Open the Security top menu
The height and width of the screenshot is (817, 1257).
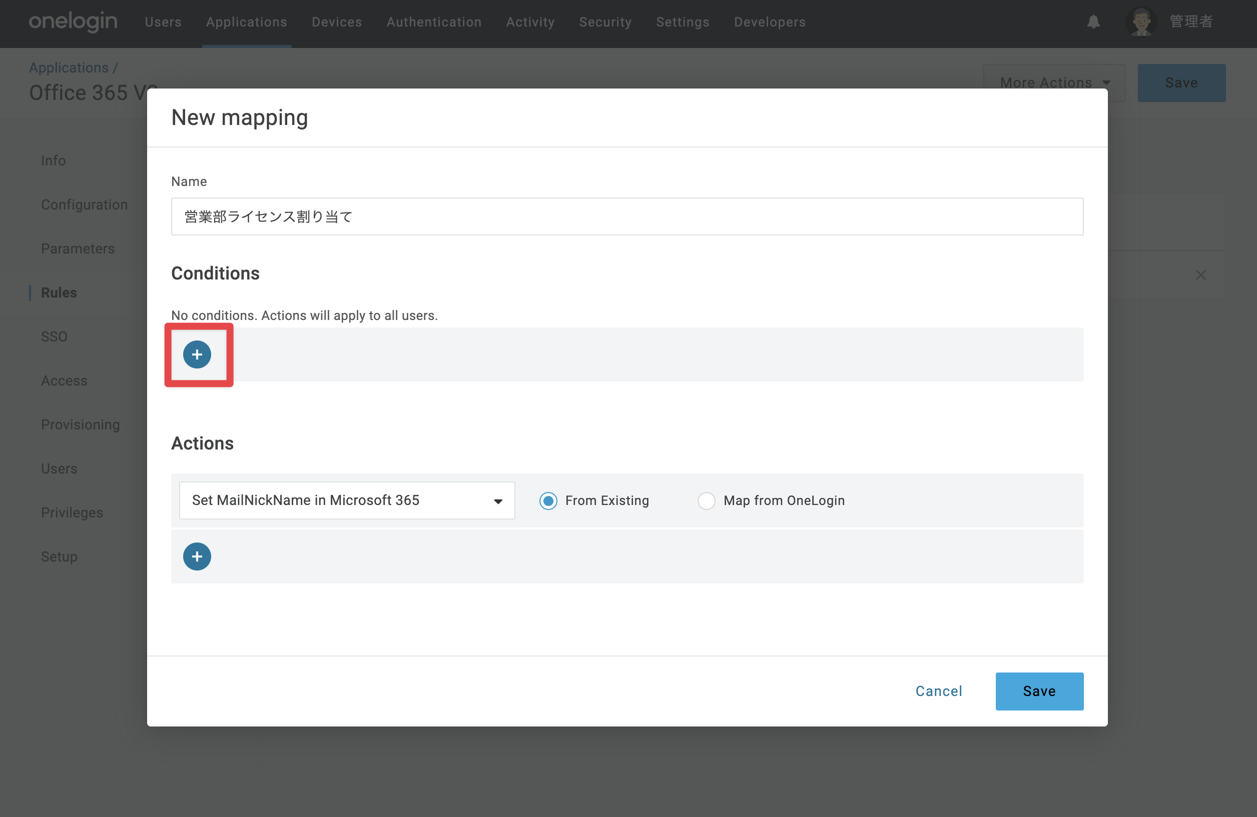pyautogui.click(x=605, y=22)
